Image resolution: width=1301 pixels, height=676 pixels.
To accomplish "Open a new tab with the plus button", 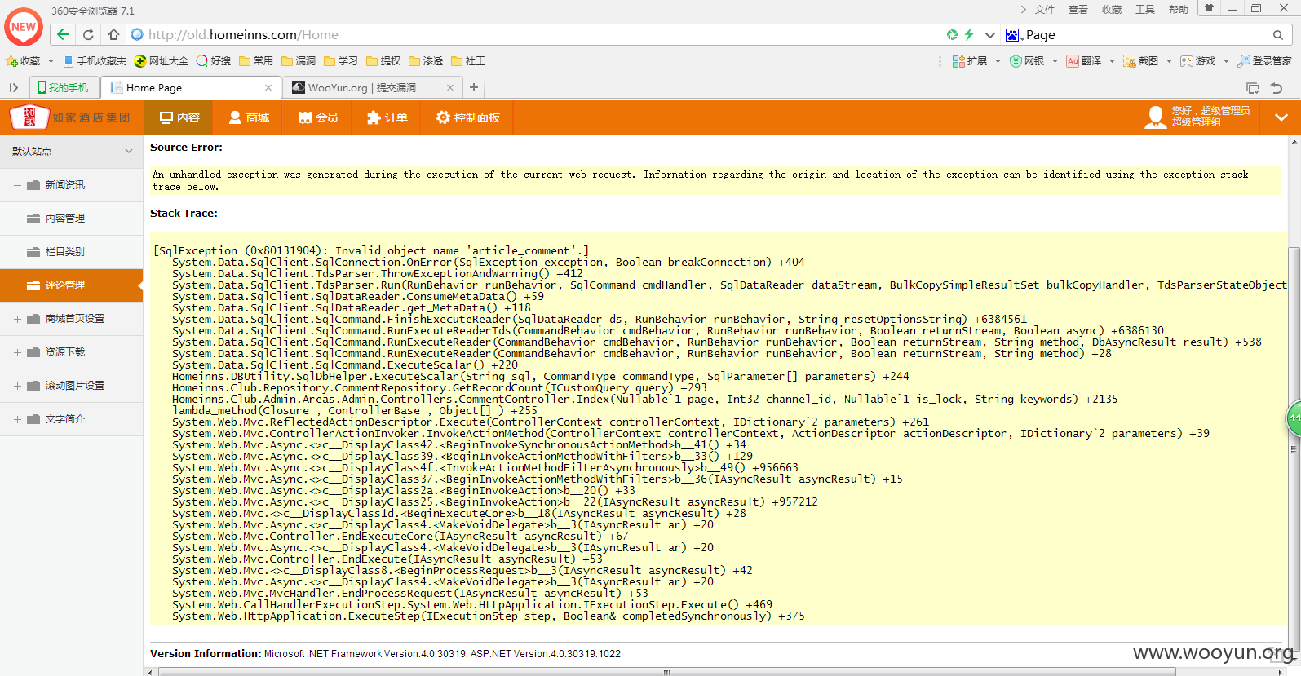I will point(474,87).
